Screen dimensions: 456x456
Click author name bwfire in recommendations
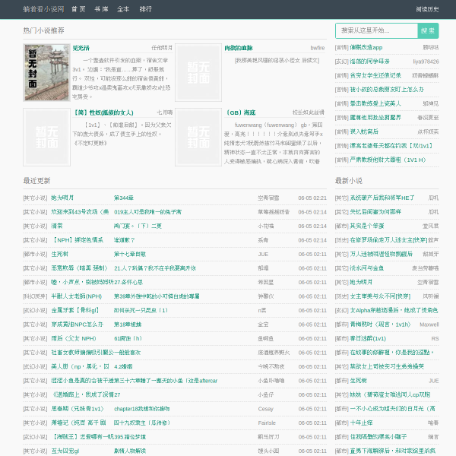click(x=317, y=48)
